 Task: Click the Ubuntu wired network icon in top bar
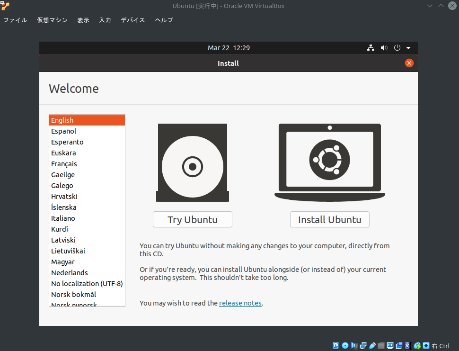371,48
